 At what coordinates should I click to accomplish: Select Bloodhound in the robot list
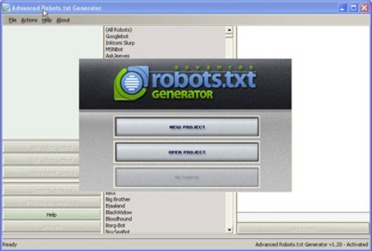(119, 219)
